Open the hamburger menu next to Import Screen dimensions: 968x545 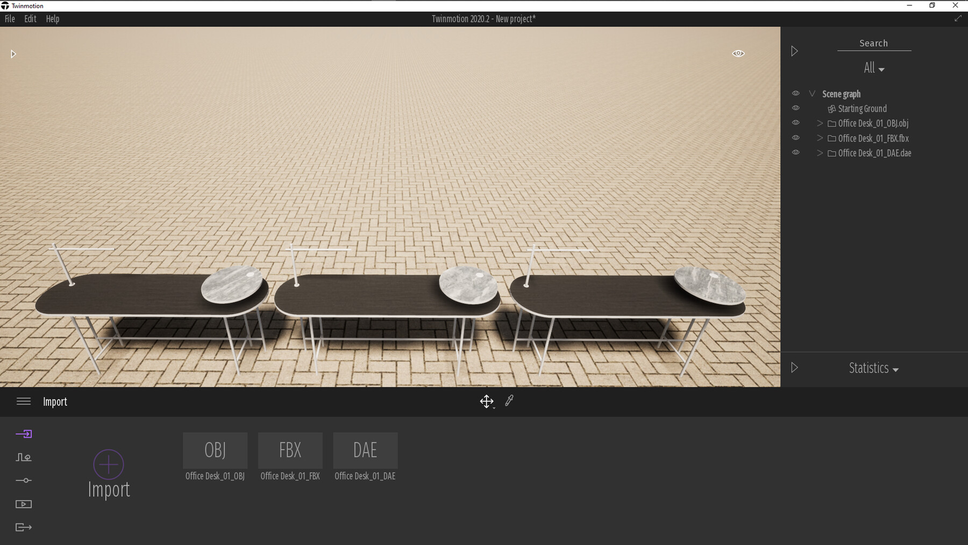click(24, 401)
